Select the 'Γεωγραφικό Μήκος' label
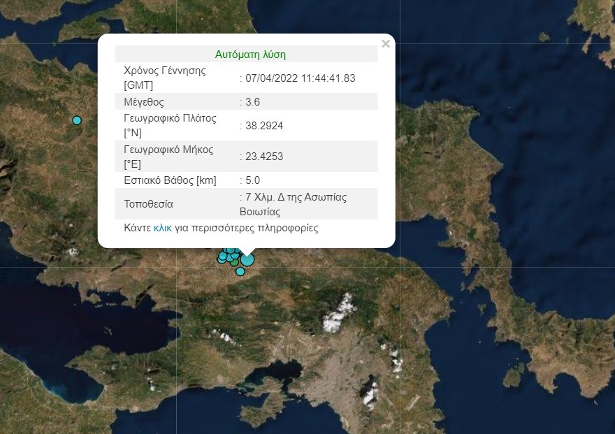The image size is (615, 434). (168, 150)
